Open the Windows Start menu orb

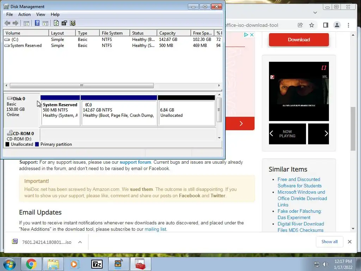pyautogui.click(x=10, y=264)
